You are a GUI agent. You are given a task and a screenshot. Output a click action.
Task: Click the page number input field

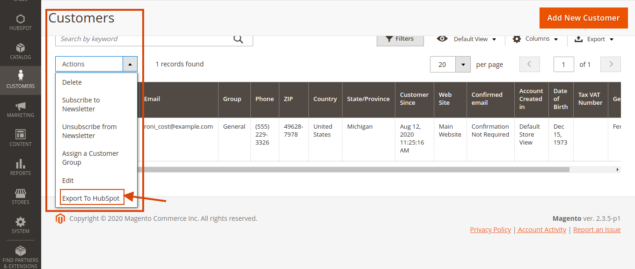tap(564, 65)
